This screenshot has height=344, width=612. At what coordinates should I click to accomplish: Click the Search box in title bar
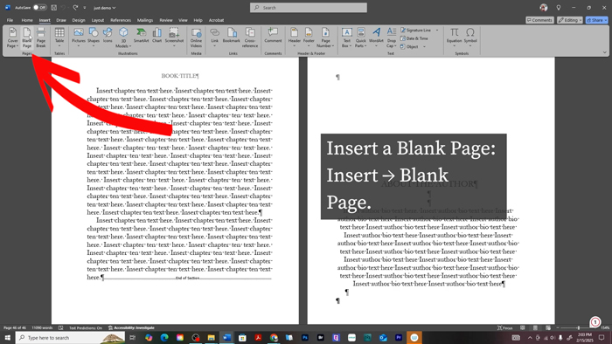coord(309,7)
